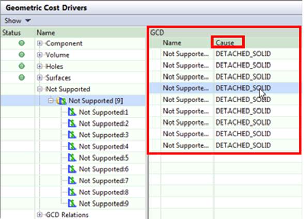Open the Show dropdown menu

pyautogui.click(x=17, y=20)
